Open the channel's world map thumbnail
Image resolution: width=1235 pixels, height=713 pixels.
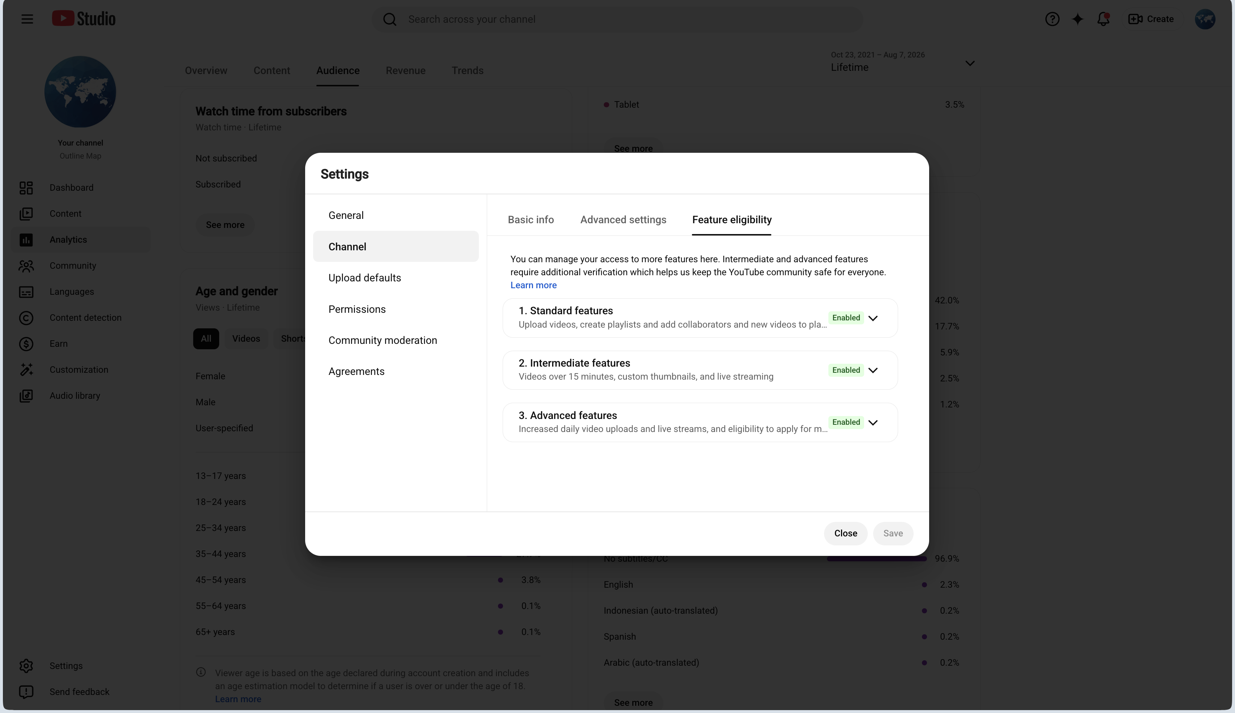[80, 92]
